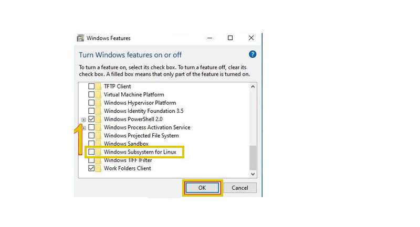Enable the TFTP Client checkbox

(91, 87)
